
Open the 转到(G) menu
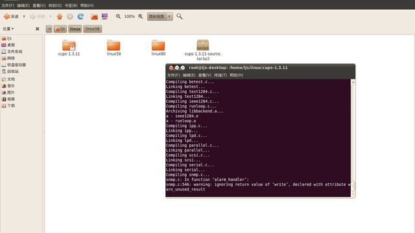tap(54, 5)
